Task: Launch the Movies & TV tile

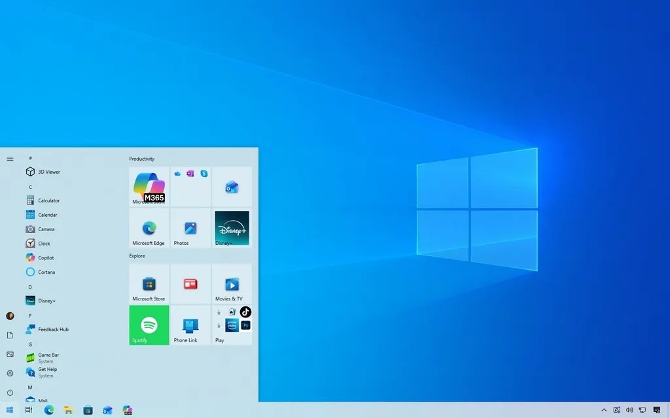Action: coord(232,283)
